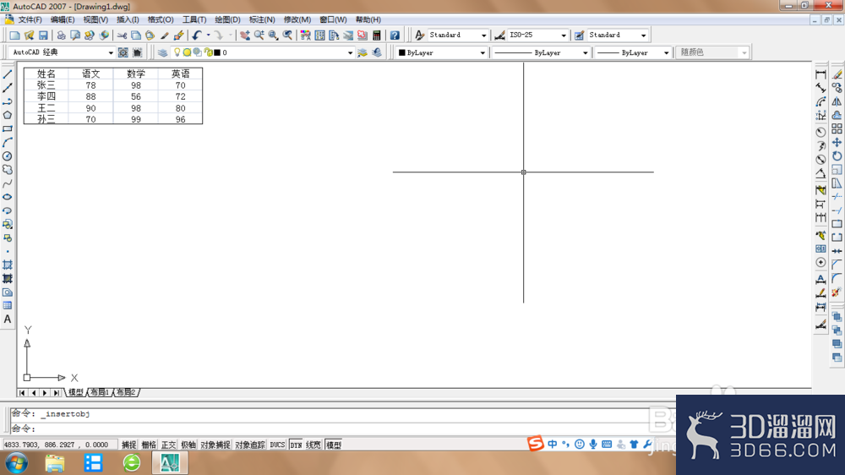Select the Mirror tool in modify toolbar
845x475 pixels.
click(837, 101)
